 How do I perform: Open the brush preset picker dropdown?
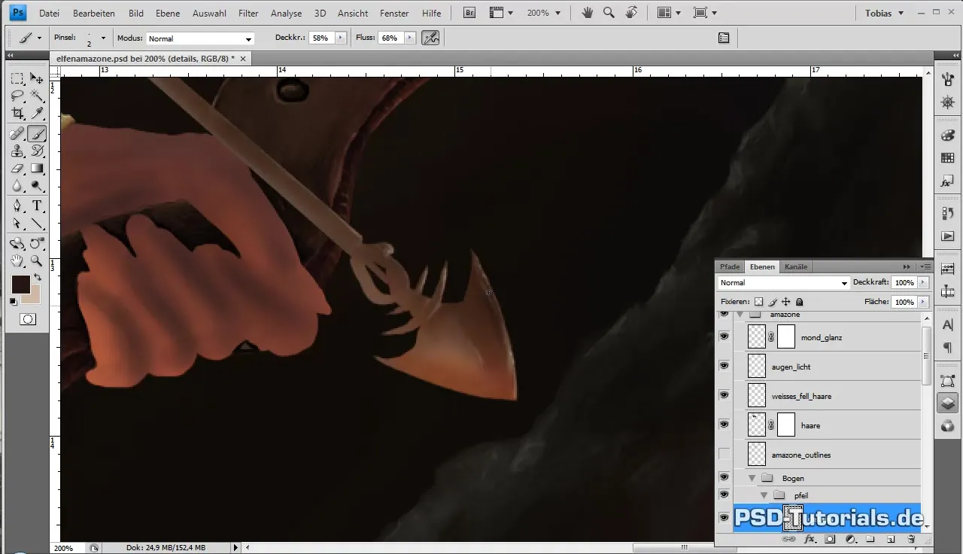tap(102, 38)
